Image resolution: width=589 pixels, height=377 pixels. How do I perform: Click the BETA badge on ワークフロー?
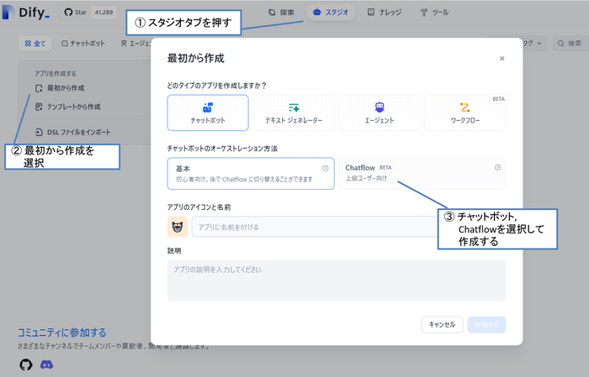point(498,99)
